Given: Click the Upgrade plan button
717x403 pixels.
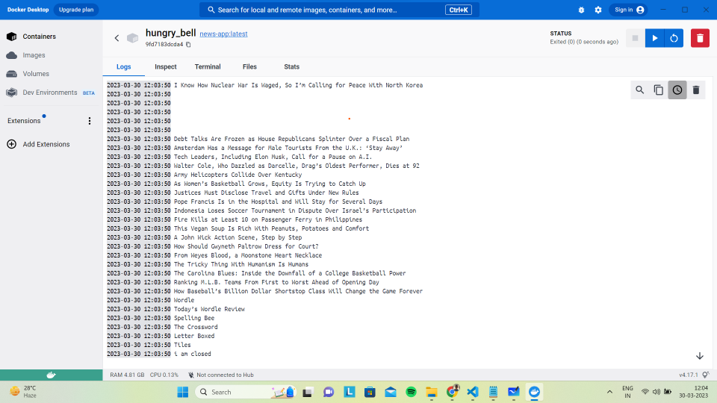Looking at the screenshot, I should pyautogui.click(x=76, y=10).
